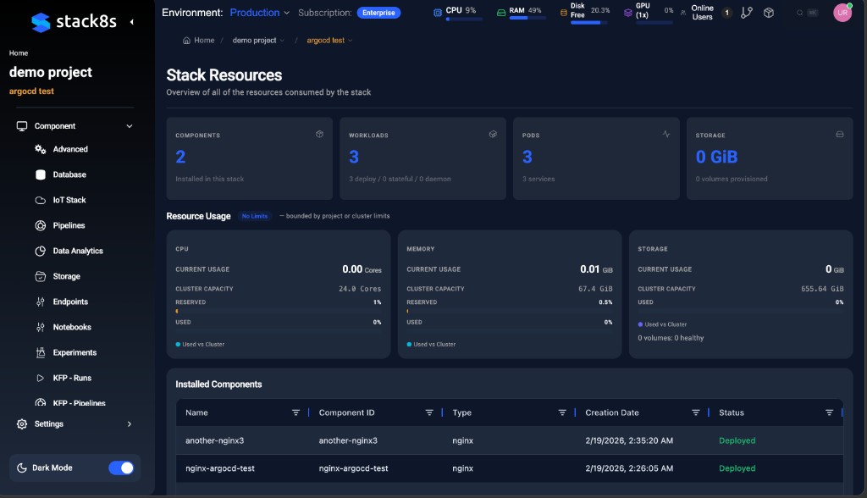Click the No Limits badge
This screenshot has height=498, width=867.
(x=254, y=216)
